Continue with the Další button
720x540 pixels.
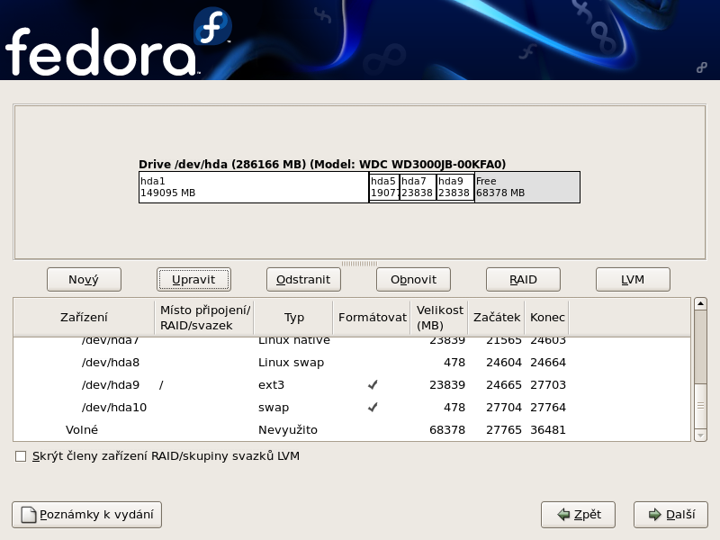click(x=670, y=515)
